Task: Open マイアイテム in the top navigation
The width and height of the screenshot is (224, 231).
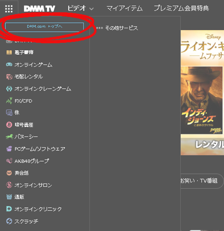Action: click(x=125, y=9)
